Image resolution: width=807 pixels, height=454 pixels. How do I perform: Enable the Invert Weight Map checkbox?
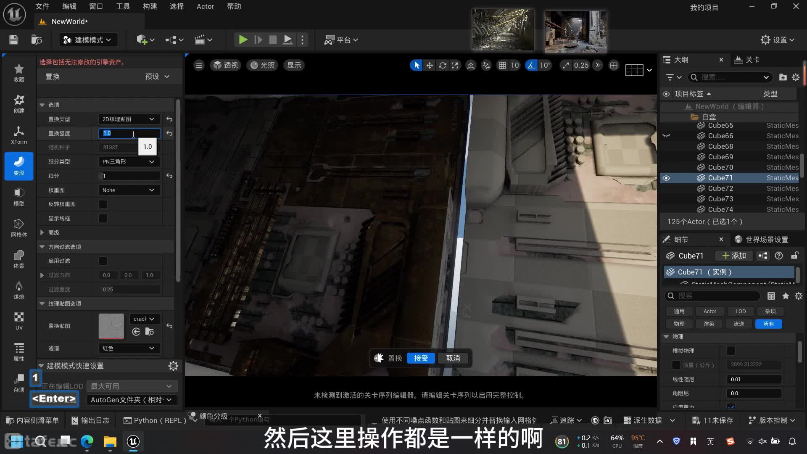(103, 204)
